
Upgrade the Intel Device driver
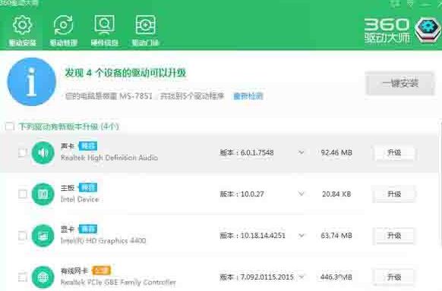point(394,194)
